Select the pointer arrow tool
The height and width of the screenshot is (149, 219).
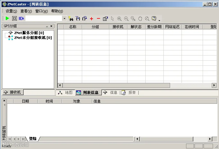(112, 19)
